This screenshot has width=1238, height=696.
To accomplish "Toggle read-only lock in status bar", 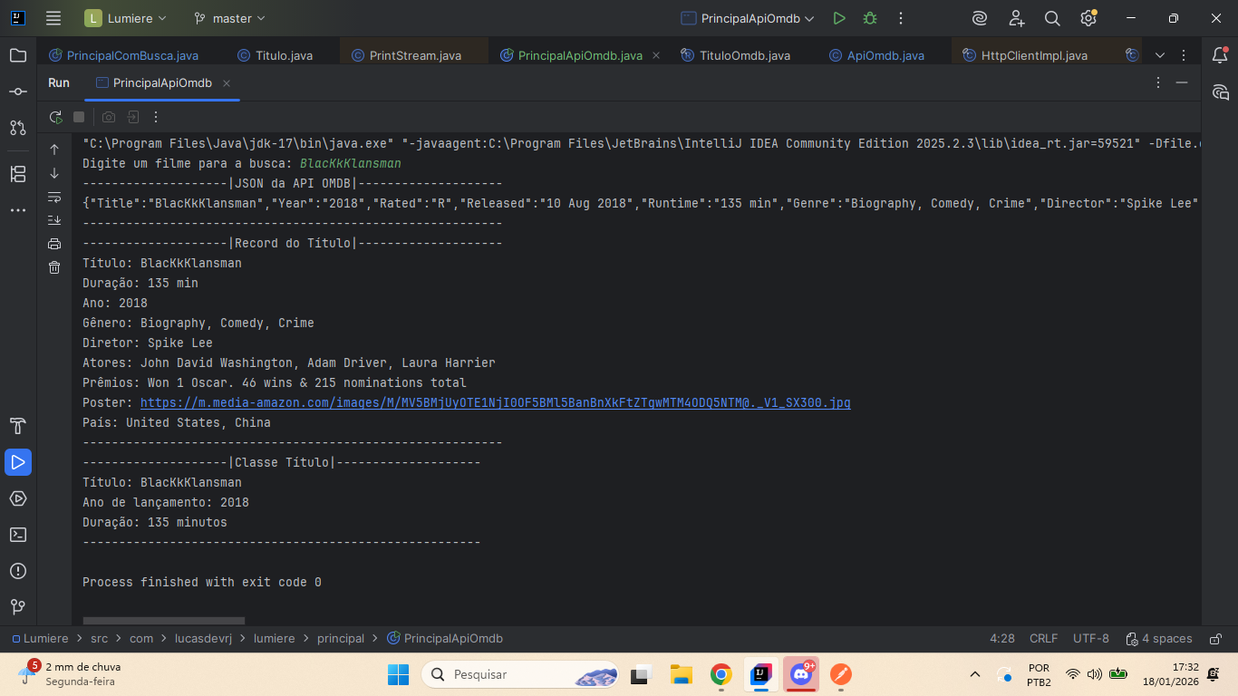I will click(x=1216, y=639).
